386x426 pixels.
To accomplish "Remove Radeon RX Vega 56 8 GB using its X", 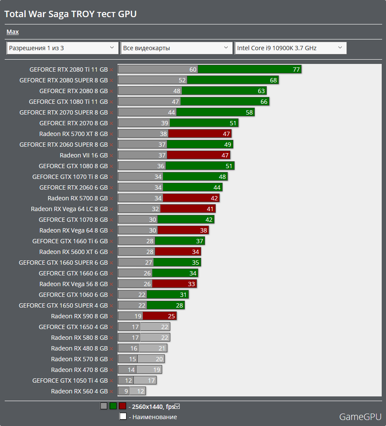I will tap(112, 284).
